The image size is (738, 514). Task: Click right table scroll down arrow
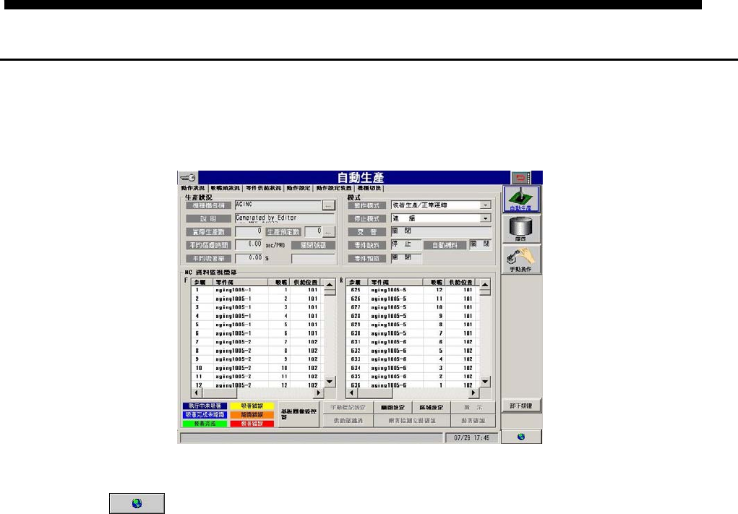click(485, 382)
